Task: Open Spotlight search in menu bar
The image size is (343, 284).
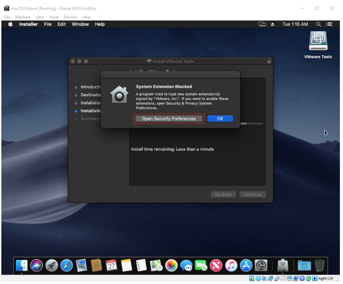Action: [x=318, y=24]
